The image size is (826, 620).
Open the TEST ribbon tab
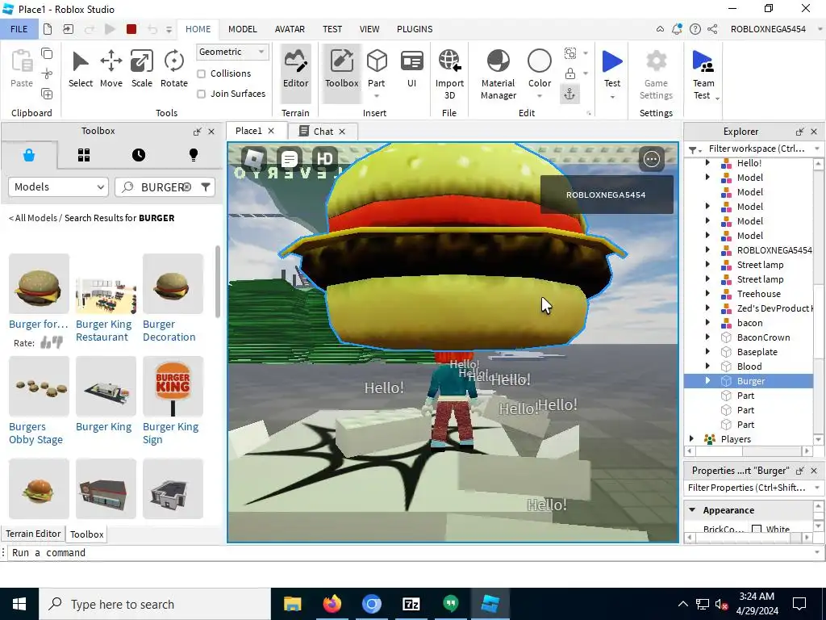[x=332, y=29]
